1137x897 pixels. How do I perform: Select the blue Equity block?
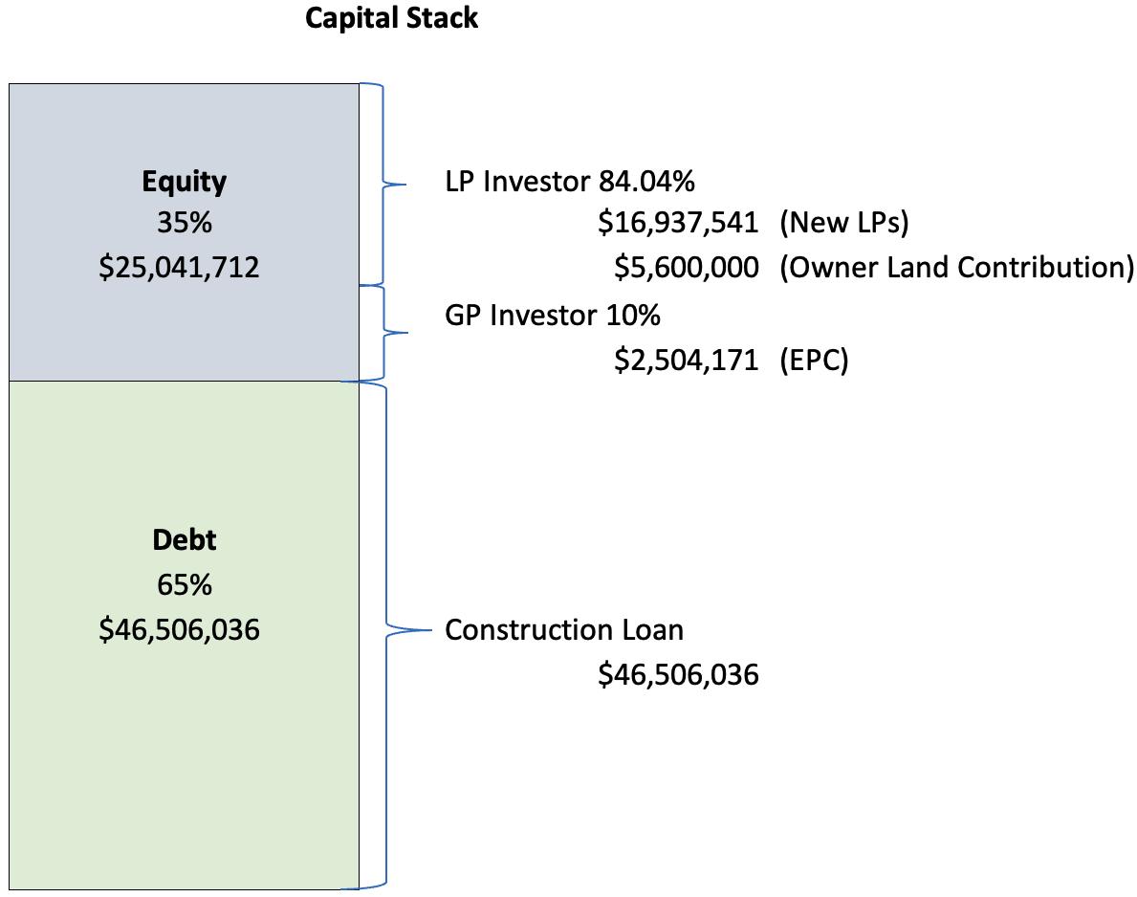click(185, 232)
